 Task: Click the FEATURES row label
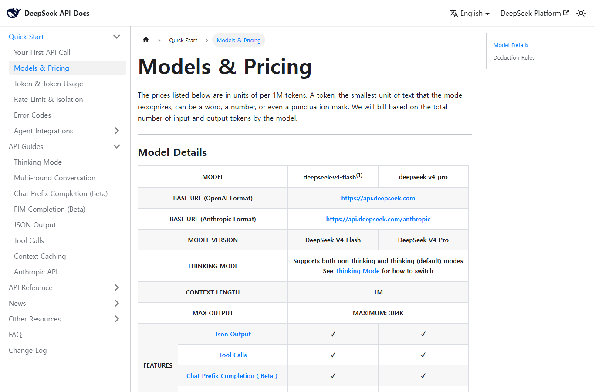[x=158, y=365]
